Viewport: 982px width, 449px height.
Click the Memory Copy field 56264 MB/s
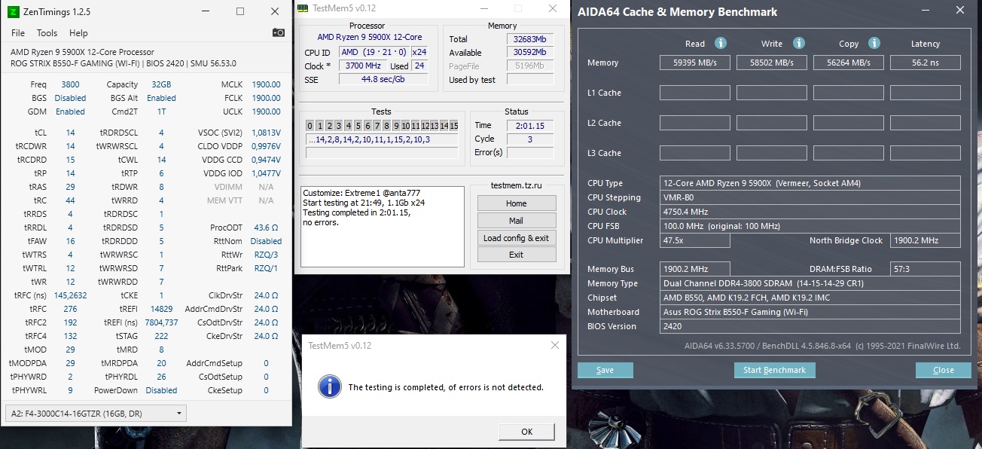tap(849, 63)
